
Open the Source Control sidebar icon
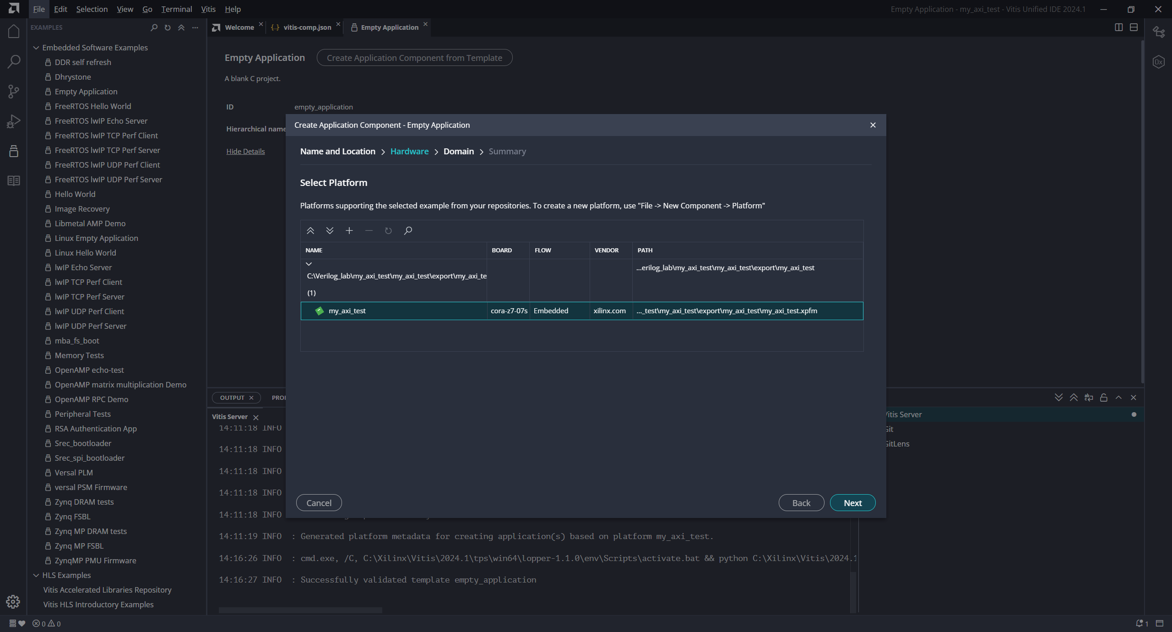(14, 92)
